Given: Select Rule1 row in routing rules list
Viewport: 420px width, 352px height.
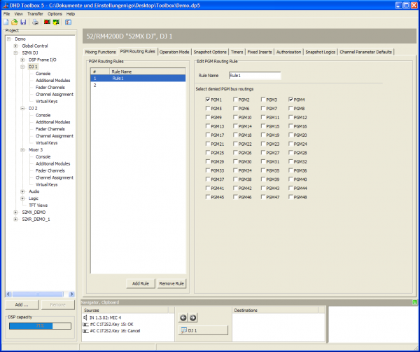Looking at the screenshot, I should (x=138, y=79).
